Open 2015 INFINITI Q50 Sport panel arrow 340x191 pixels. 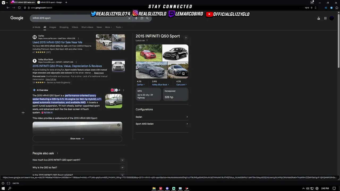(186, 38)
